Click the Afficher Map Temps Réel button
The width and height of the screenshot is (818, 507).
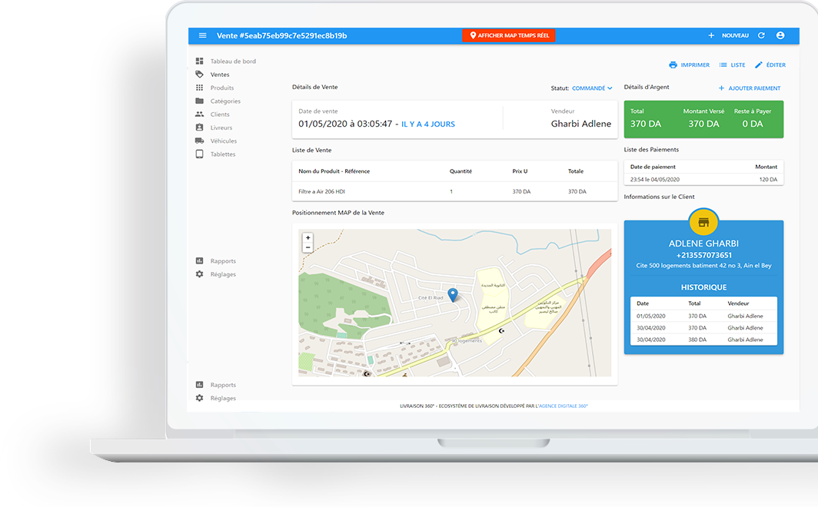[x=508, y=35]
